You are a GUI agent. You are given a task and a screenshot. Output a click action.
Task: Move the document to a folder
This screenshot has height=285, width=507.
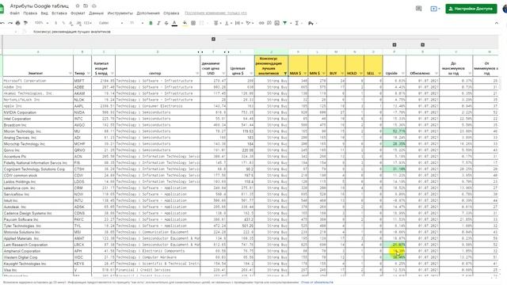(x=86, y=6)
